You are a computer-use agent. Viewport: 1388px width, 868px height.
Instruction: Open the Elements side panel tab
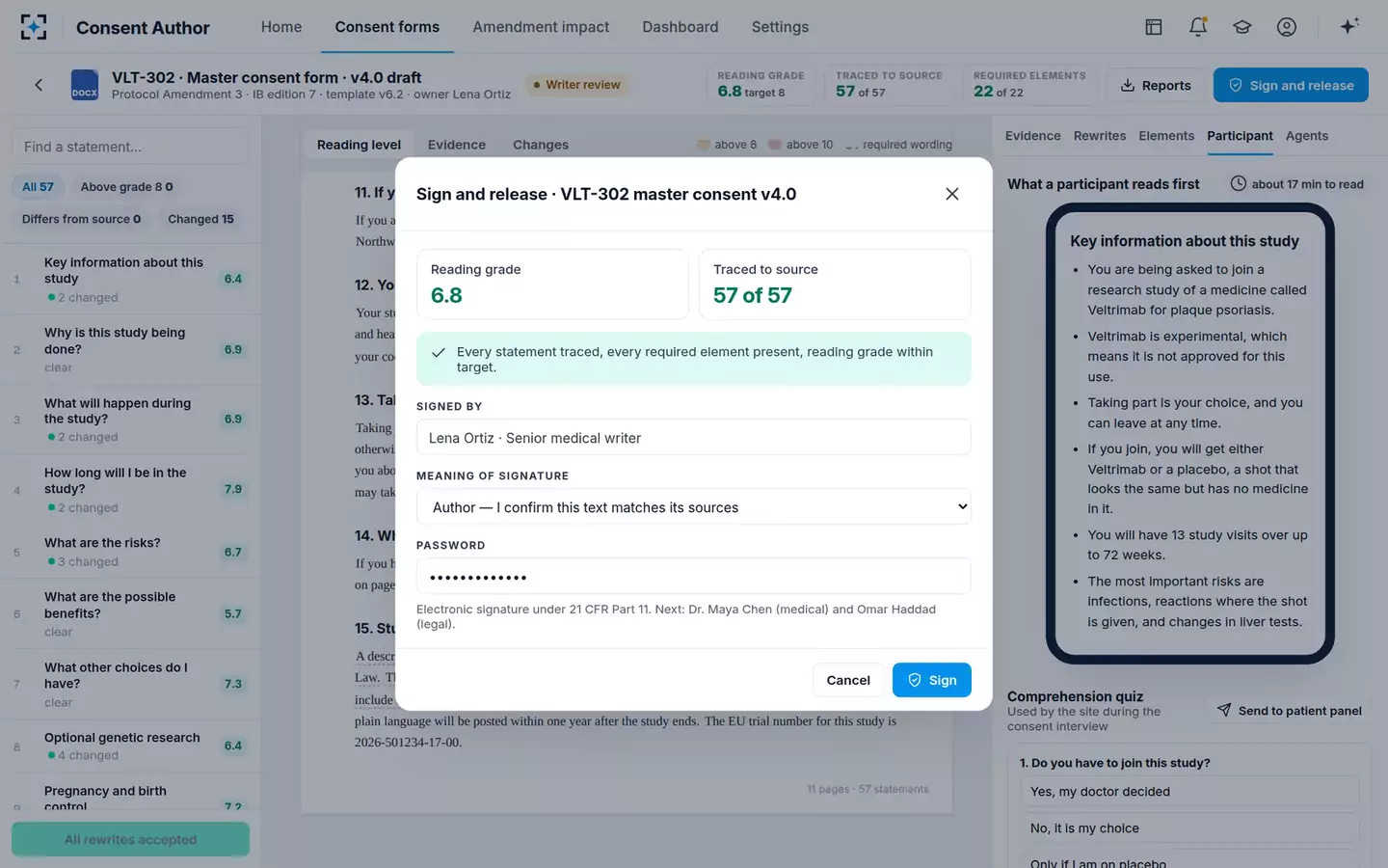[1166, 136]
